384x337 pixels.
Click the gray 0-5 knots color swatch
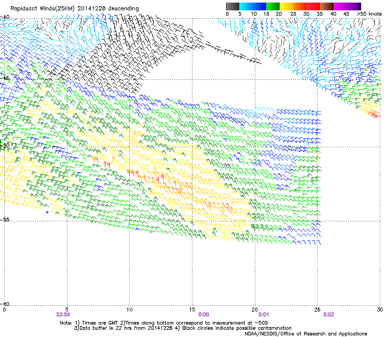tap(232, 6)
